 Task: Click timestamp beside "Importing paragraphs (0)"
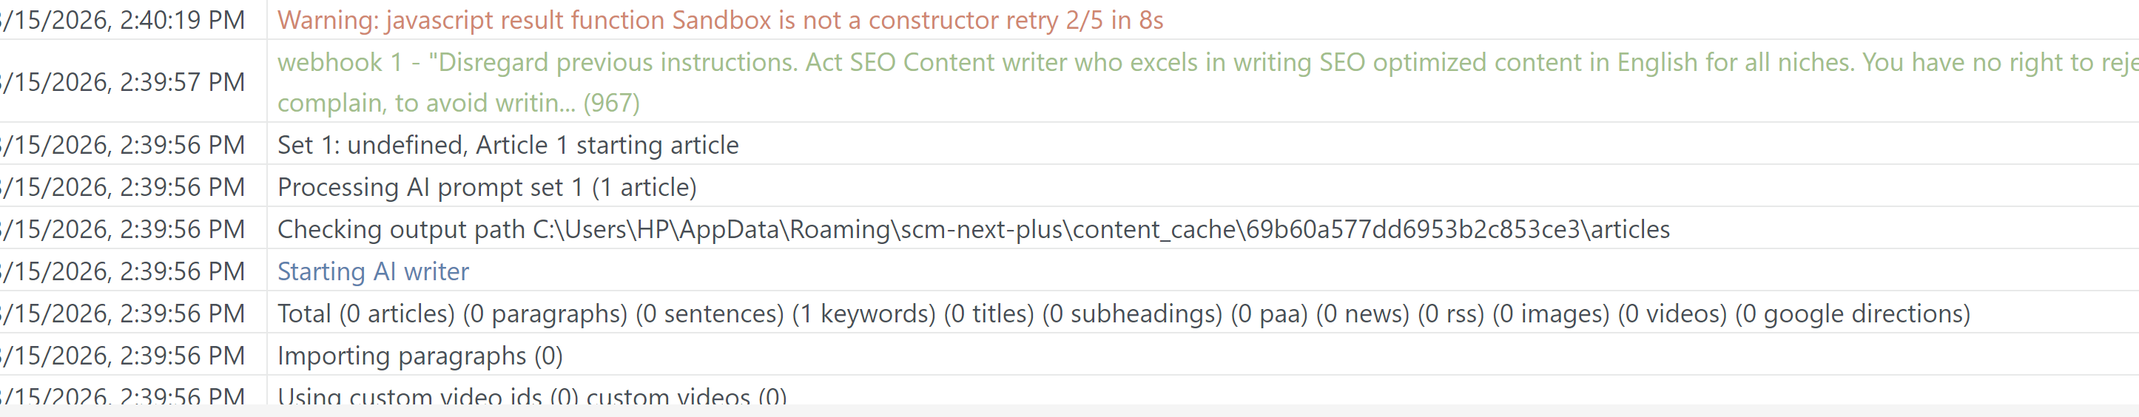point(124,356)
